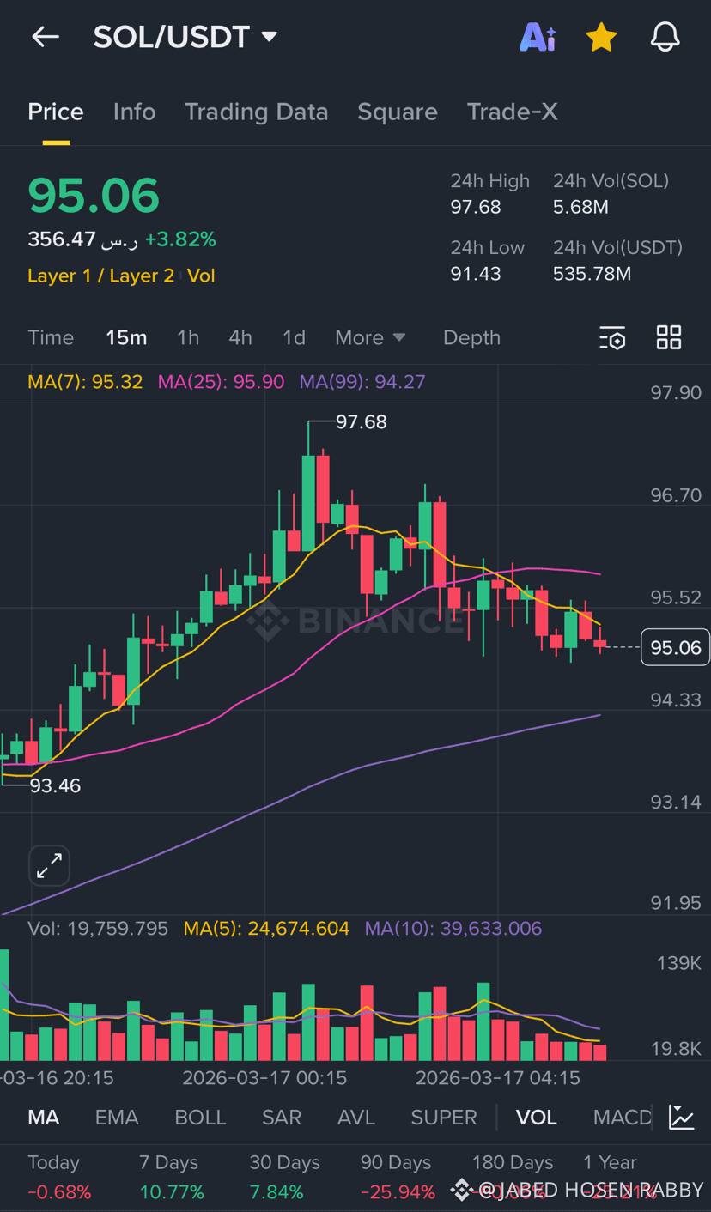Tap the Today -0.68% performance
711x1212 pixels.
coord(59,1177)
